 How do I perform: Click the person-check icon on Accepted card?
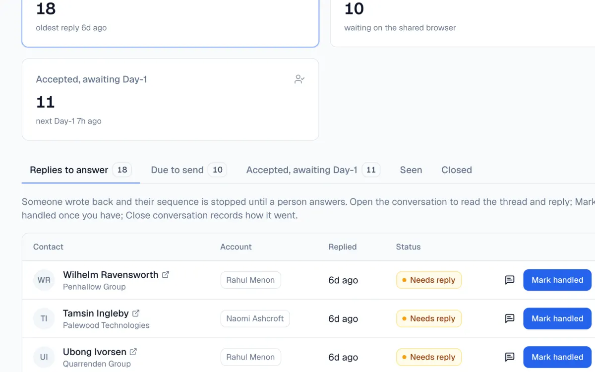pyautogui.click(x=299, y=79)
